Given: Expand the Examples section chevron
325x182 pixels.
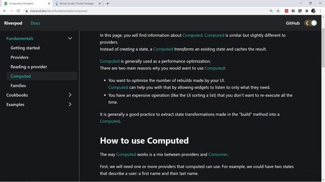Looking at the screenshot, I should (x=70, y=105).
